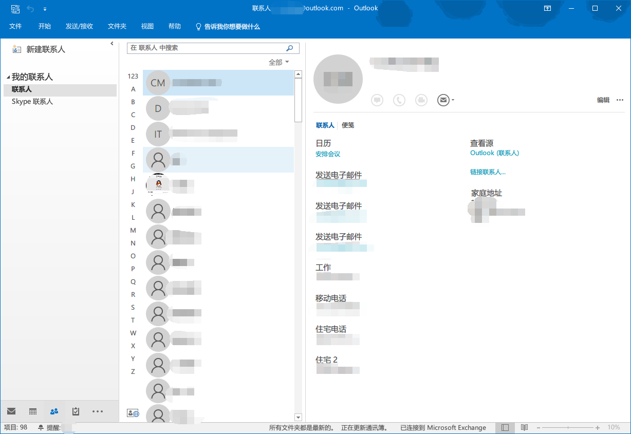The height and width of the screenshot is (434, 631).
Task: Click the search magnifier icon
Action: click(x=290, y=48)
